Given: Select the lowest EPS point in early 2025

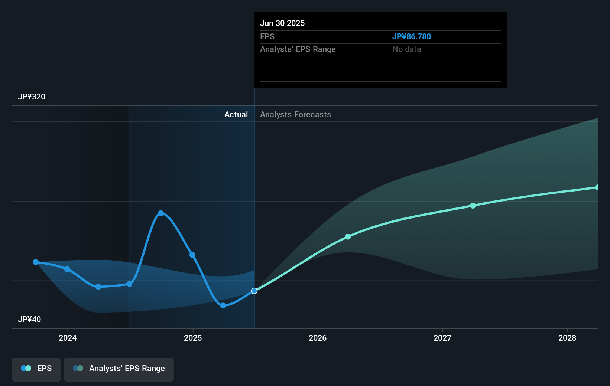Looking at the screenshot, I should 223,305.
